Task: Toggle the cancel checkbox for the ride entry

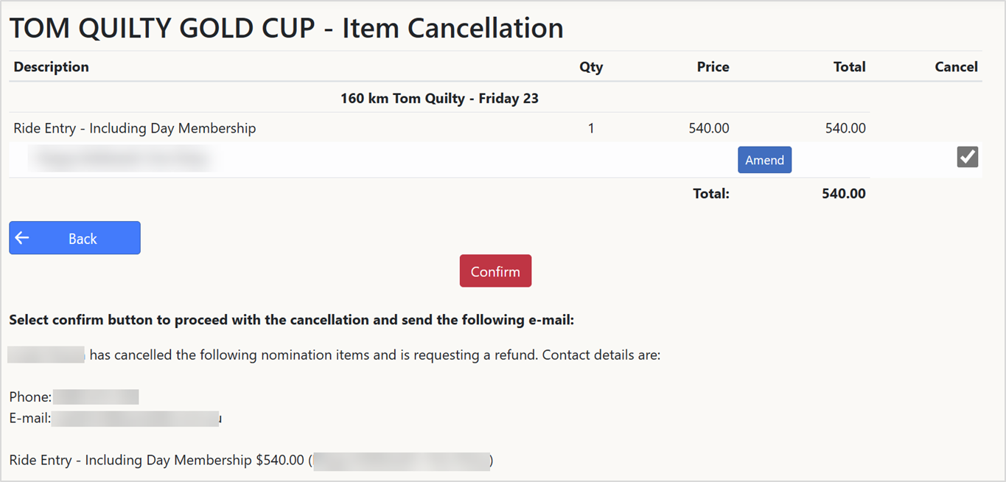Action: click(x=967, y=157)
